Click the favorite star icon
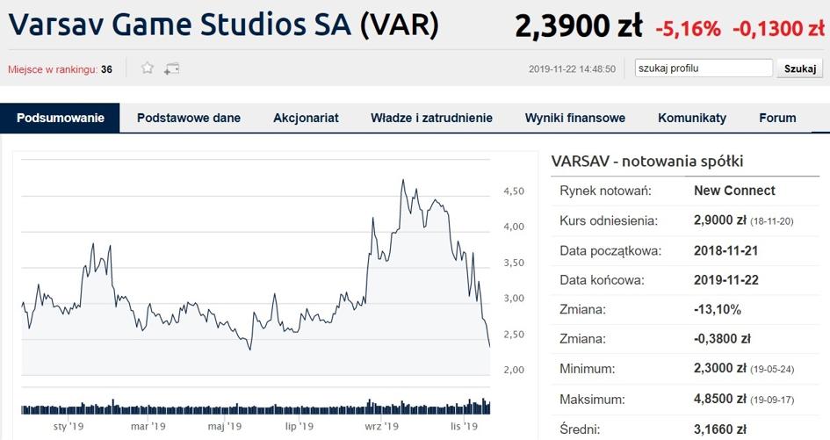The height and width of the screenshot is (440, 830). point(148,68)
